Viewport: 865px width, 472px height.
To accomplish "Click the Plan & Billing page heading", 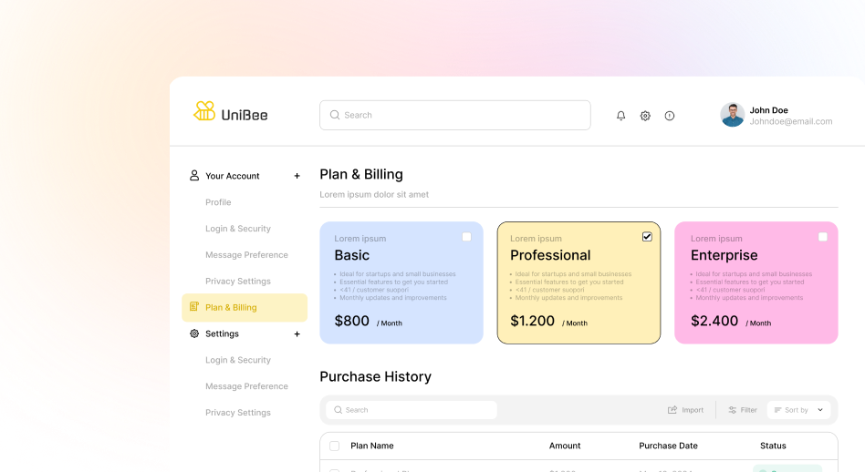I will pyautogui.click(x=361, y=174).
